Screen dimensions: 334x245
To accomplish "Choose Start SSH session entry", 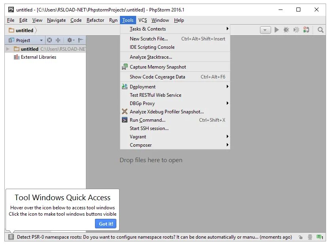I will pos(175,128).
